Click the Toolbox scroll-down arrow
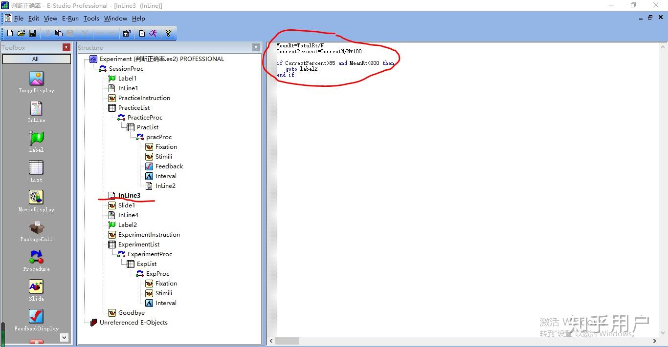668x347 pixels. pos(64,337)
